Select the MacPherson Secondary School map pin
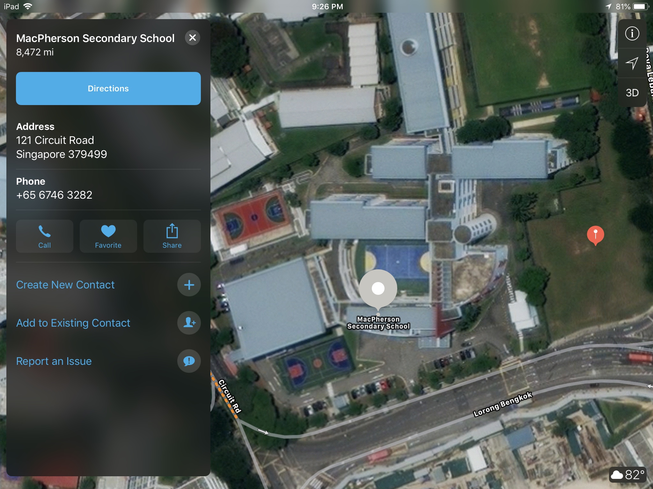This screenshot has height=489, width=653. pyautogui.click(x=378, y=289)
